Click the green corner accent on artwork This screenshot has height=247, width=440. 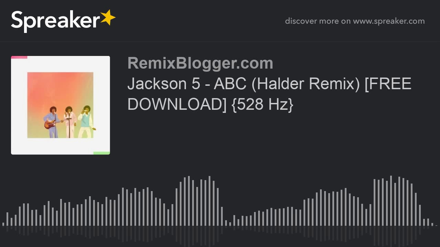102,153
